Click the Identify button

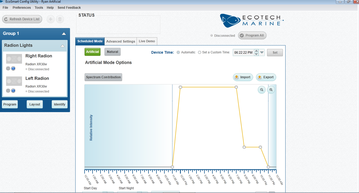[x=60, y=104]
